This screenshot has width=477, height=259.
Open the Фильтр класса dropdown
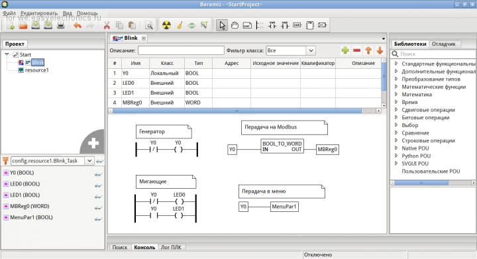pyautogui.click(x=311, y=50)
